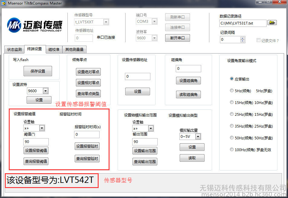
Task: Save to flash with 保存设置 button
Action: point(38,71)
